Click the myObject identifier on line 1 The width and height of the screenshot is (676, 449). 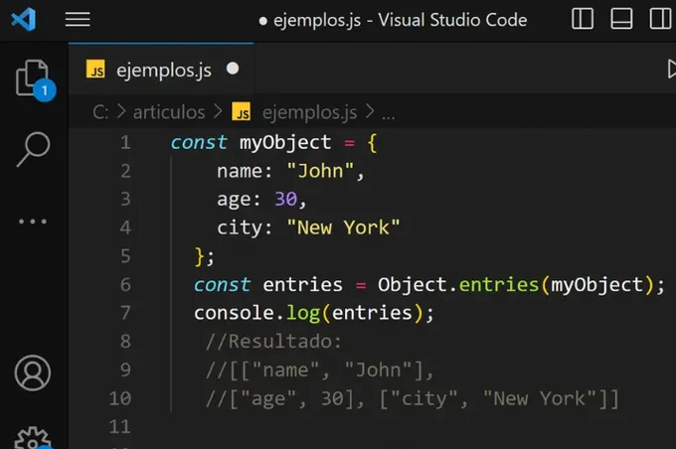[x=285, y=143]
